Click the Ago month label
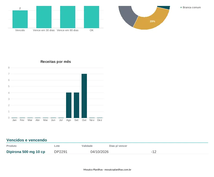This screenshot has width=214, height=177. click(69, 120)
